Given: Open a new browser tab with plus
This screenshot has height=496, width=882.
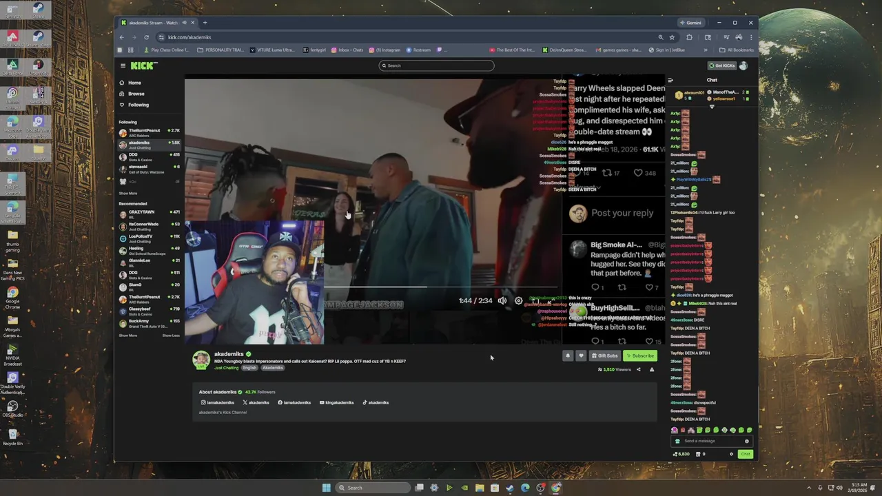Looking at the screenshot, I should [205, 23].
